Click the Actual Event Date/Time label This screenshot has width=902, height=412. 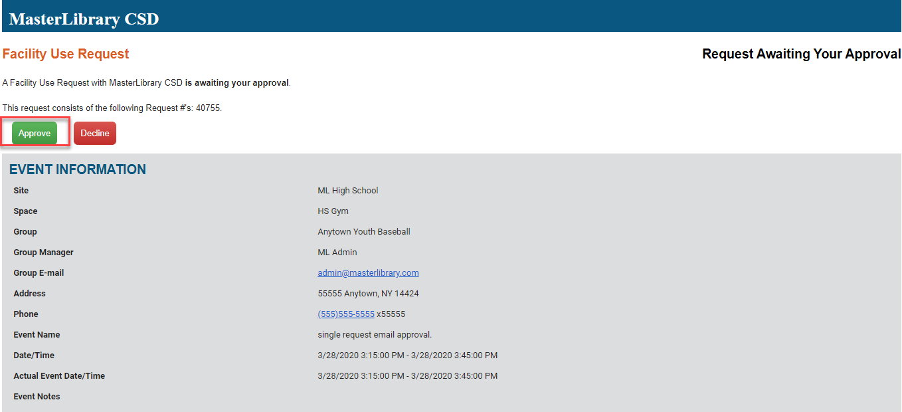pos(59,376)
